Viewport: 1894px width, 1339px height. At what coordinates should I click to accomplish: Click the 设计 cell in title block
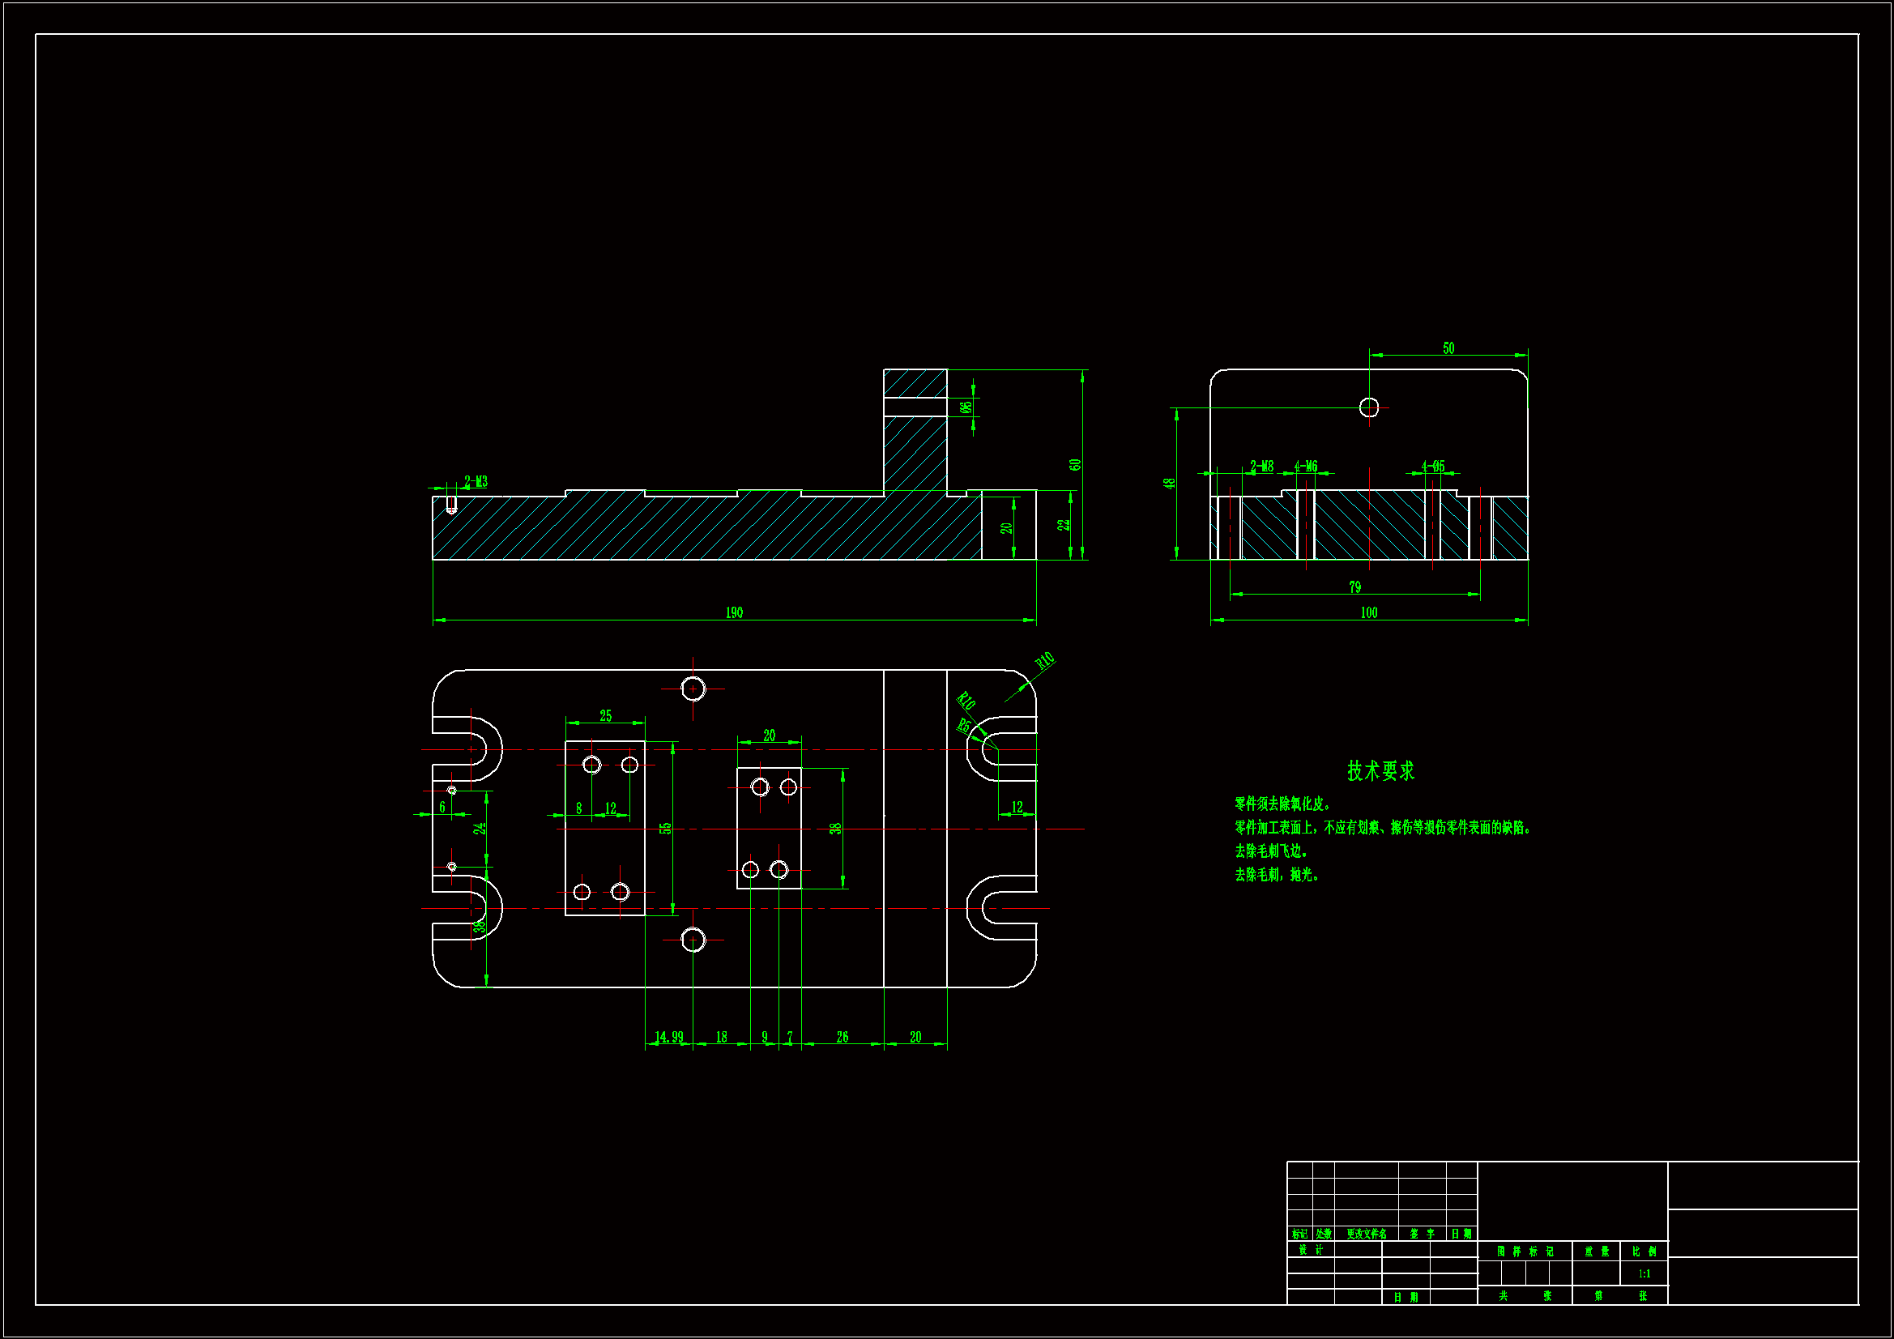point(1310,1250)
